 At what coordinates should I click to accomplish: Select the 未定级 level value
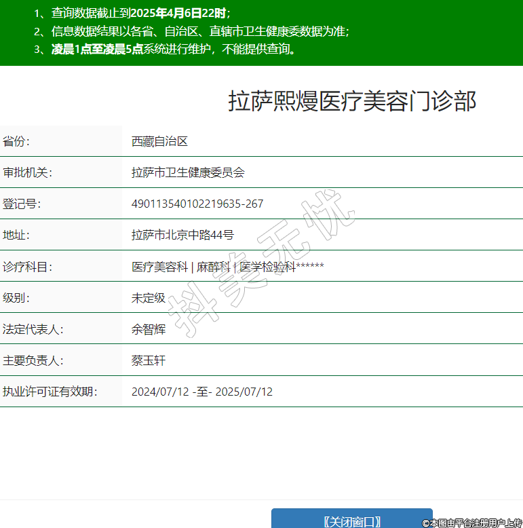tap(149, 298)
